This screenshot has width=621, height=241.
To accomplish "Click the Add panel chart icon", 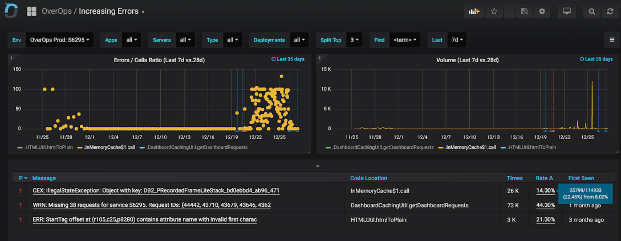I will pyautogui.click(x=474, y=11).
